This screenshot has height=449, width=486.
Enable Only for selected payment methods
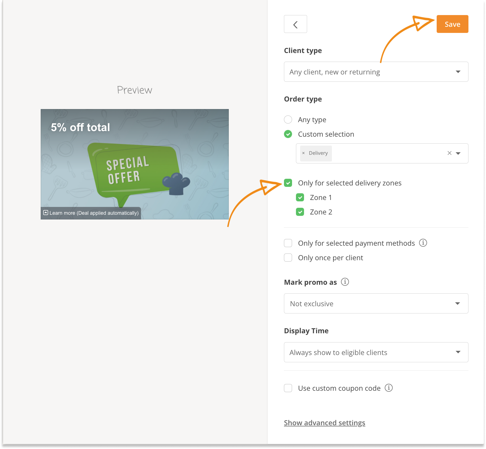288,243
